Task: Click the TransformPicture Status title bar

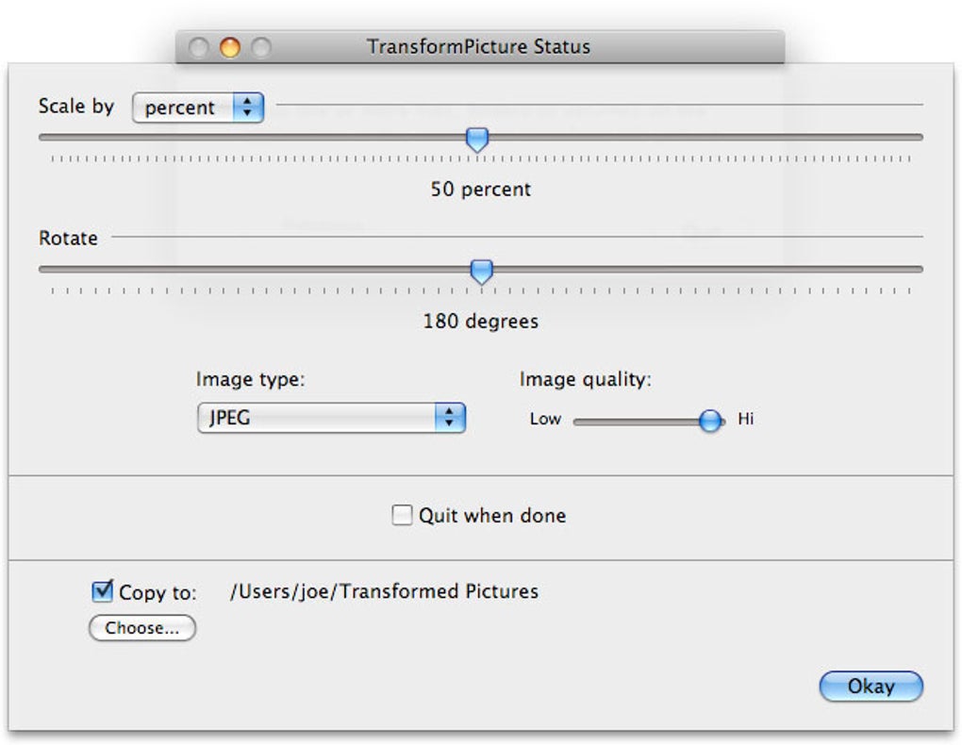Action: point(478,45)
